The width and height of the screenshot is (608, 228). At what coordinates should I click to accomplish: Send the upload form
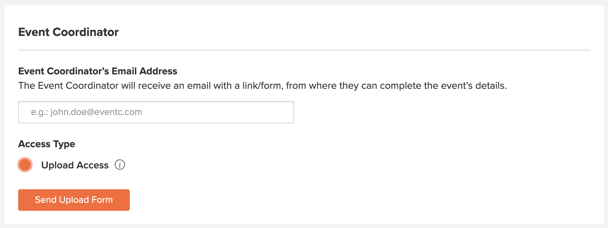coord(74,200)
